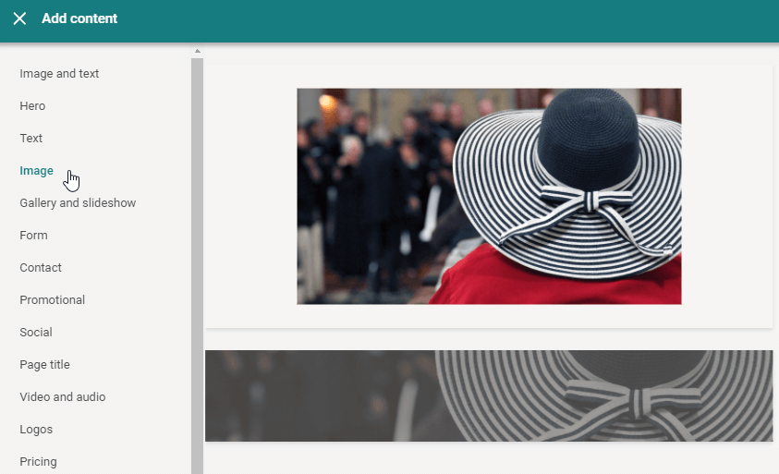The width and height of the screenshot is (779, 474).
Task: Select the Page title category
Action: coord(44,365)
